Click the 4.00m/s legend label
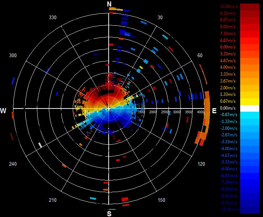This screenshot has height=217, width=263. tap(228, 67)
